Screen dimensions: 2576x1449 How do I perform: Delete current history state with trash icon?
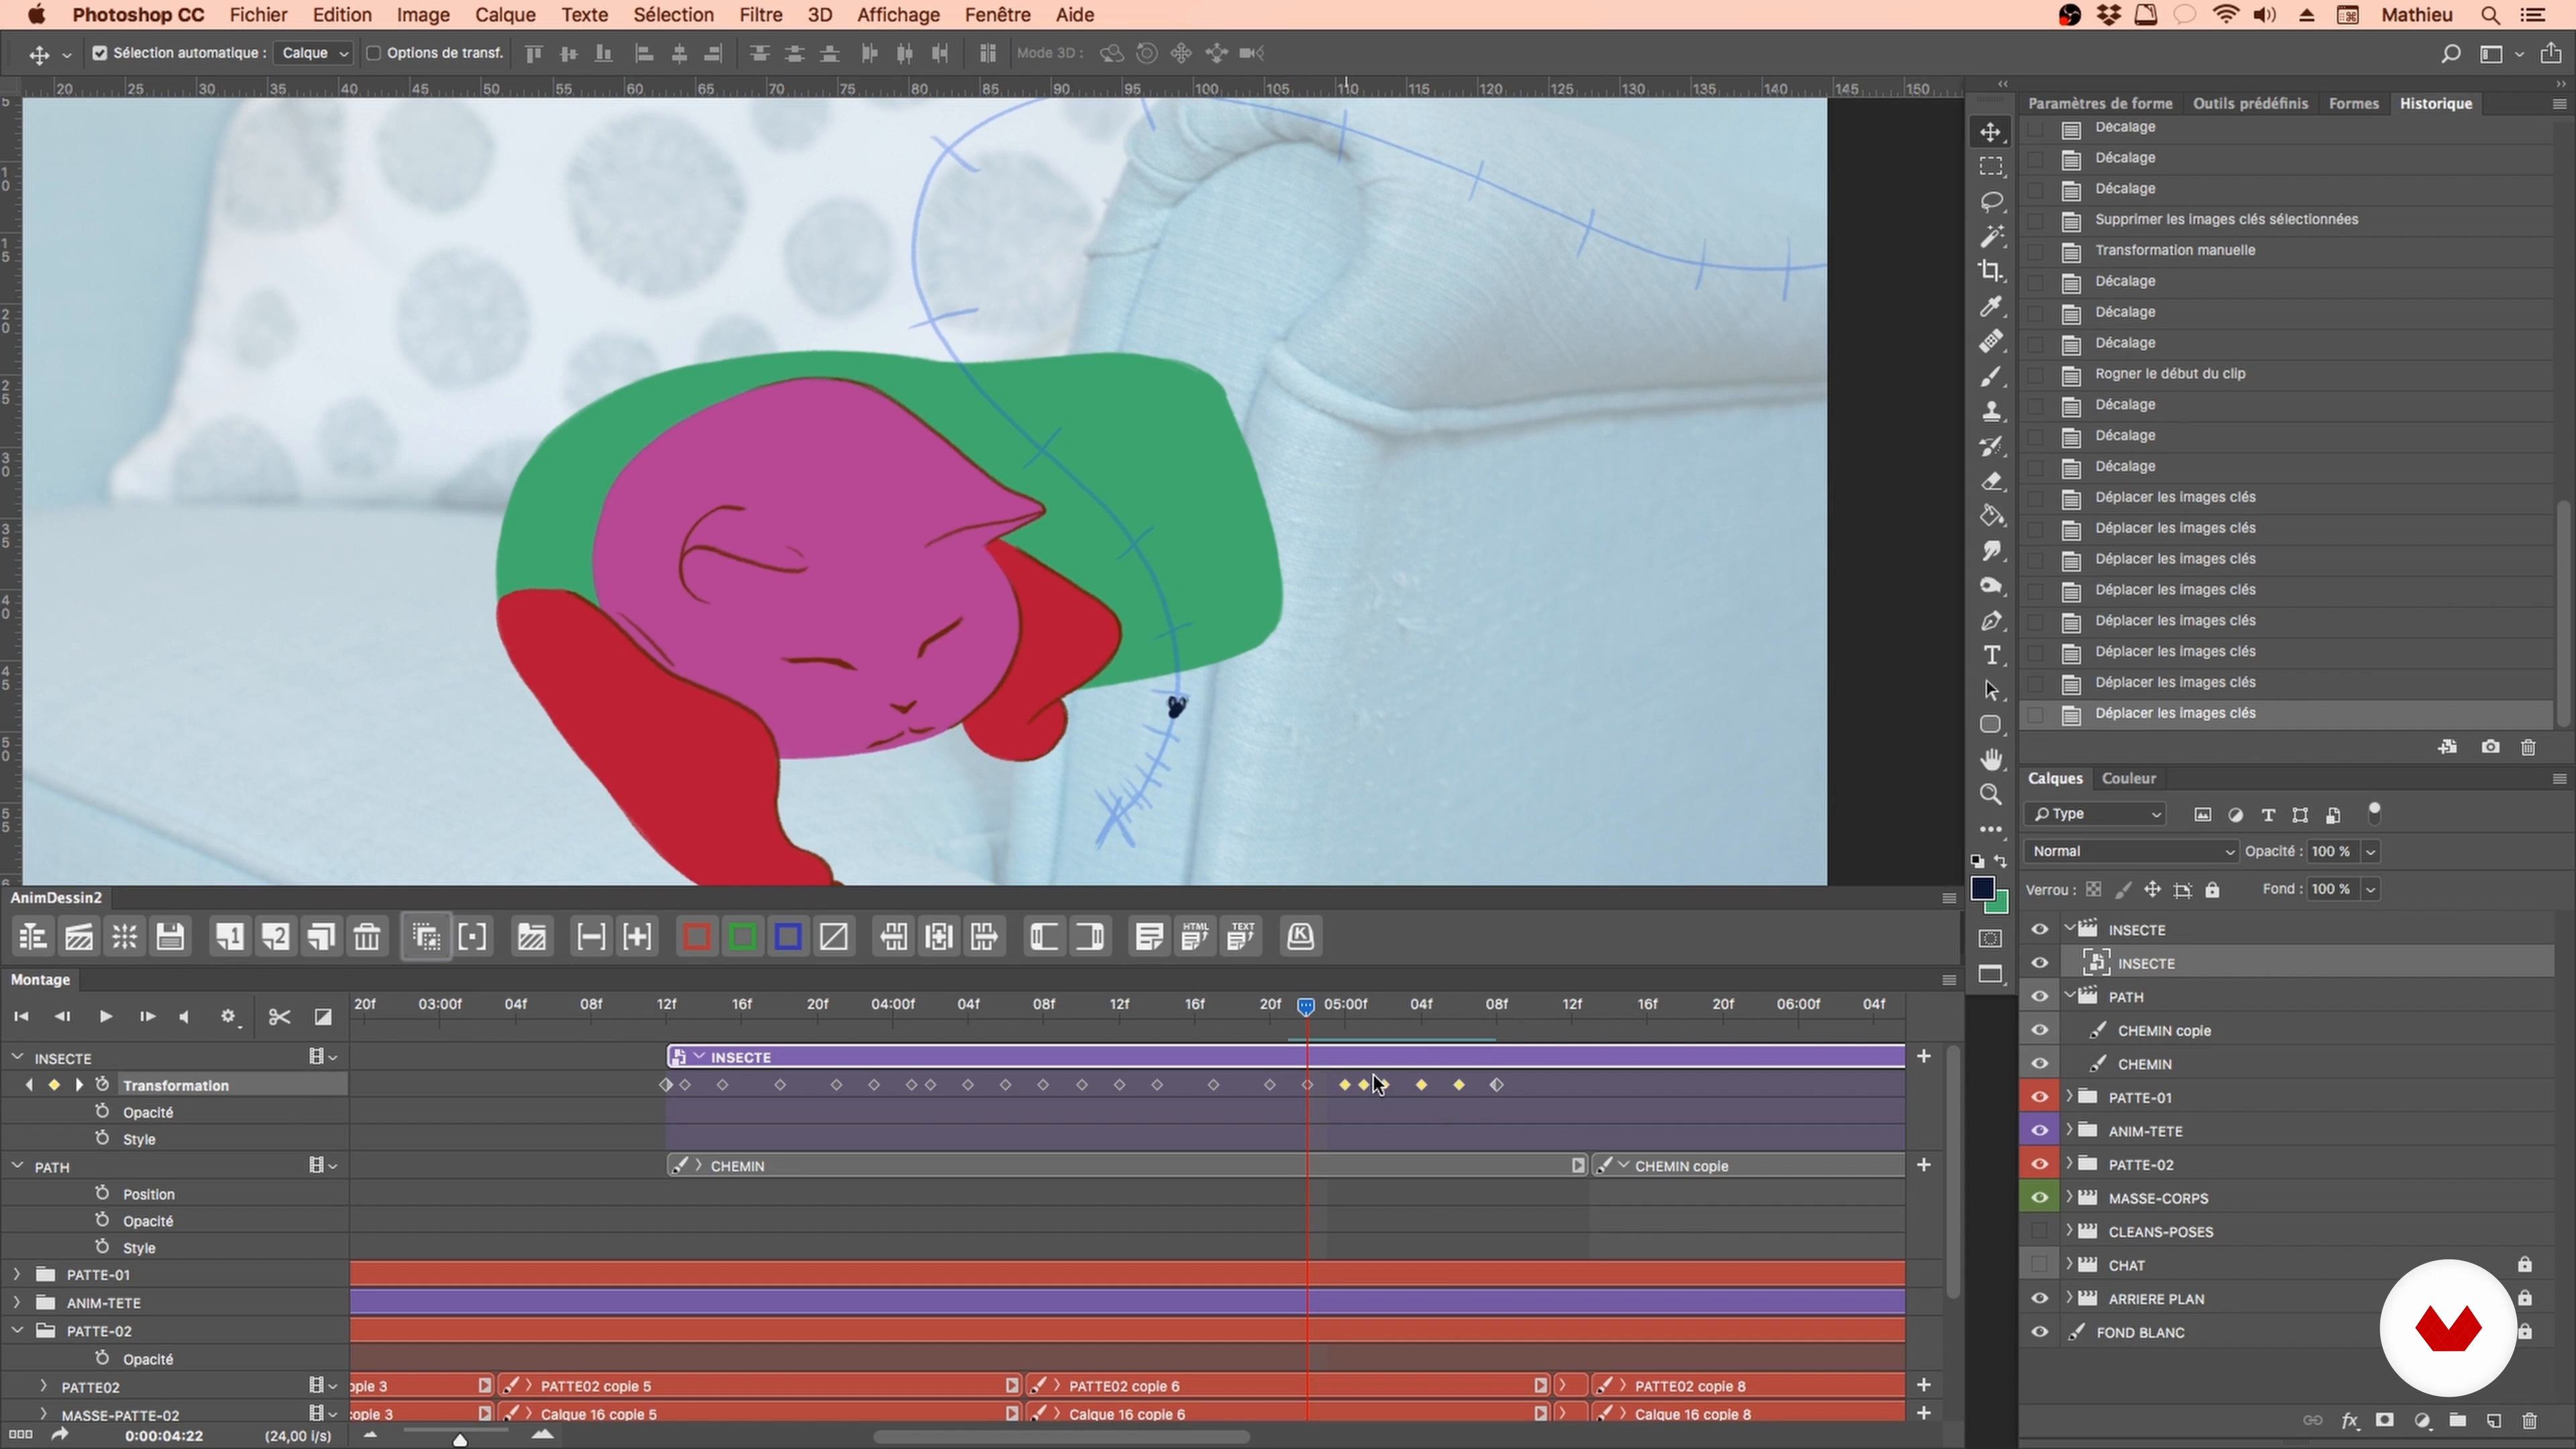(x=2529, y=747)
